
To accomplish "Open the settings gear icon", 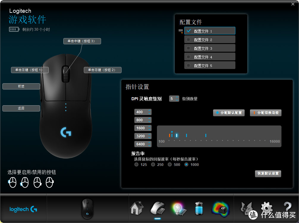I will (267, 208).
